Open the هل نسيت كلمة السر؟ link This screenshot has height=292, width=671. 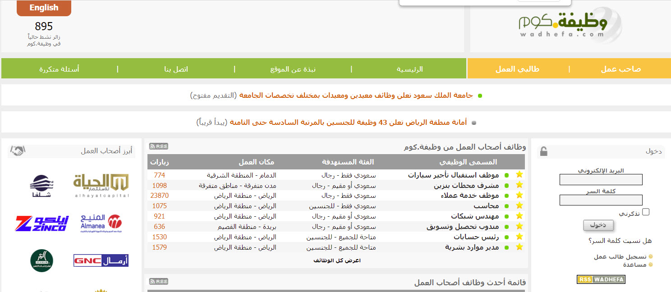(620, 241)
